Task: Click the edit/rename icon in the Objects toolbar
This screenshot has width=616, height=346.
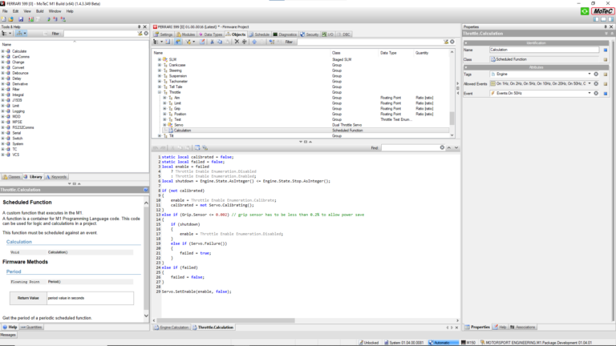Action: (x=202, y=42)
